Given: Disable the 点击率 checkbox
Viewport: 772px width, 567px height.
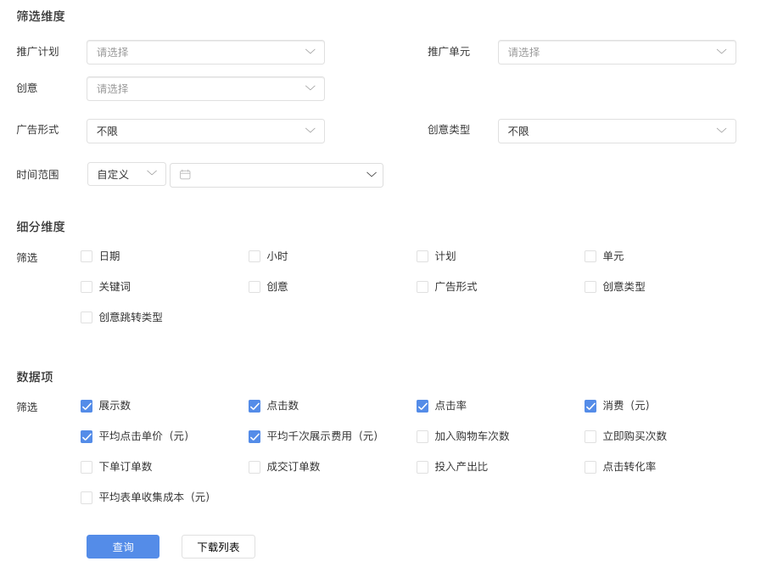Looking at the screenshot, I should [422, 406].
